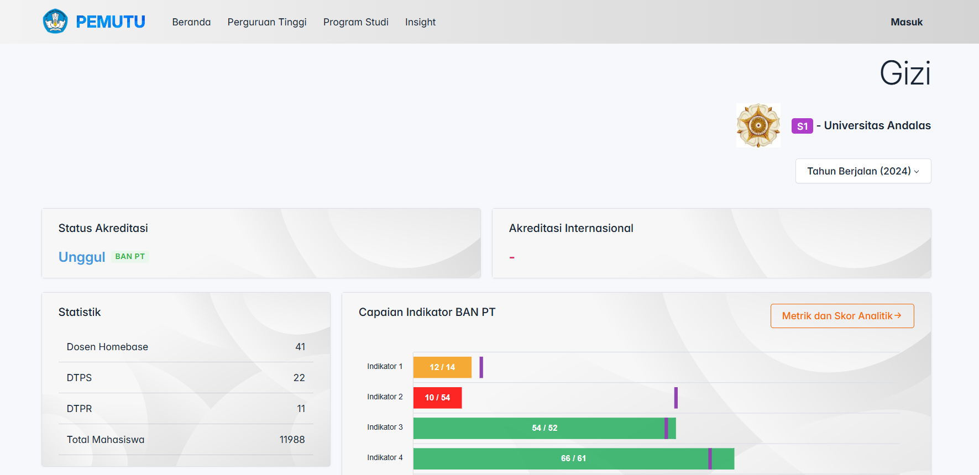Go to the Beranda menu

[191, 22]
